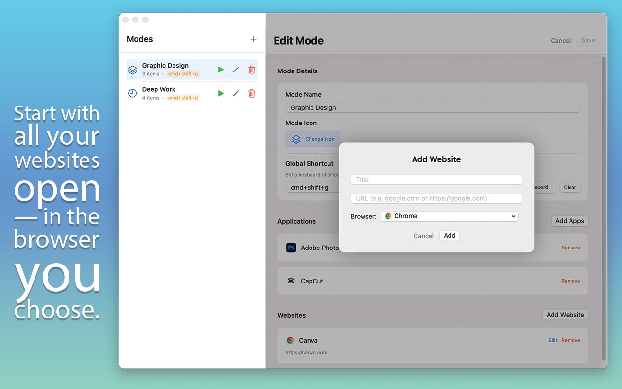Create a new mode with the plus button
Image resolution: width=622 pixels, height=389 pixels.
pyautogui.click(x=253, y=39)
